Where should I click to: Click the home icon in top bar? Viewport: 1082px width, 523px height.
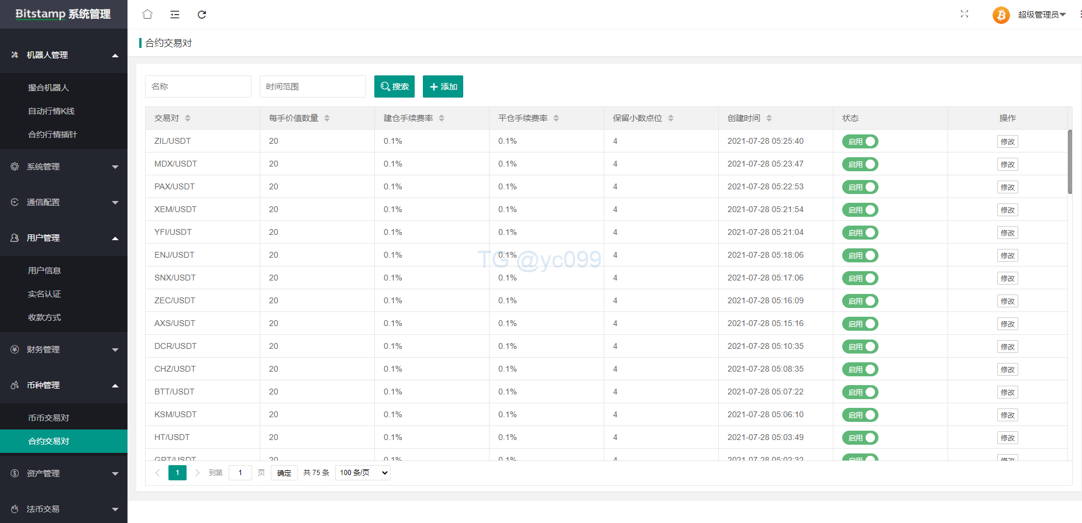[x=147, y=14]
